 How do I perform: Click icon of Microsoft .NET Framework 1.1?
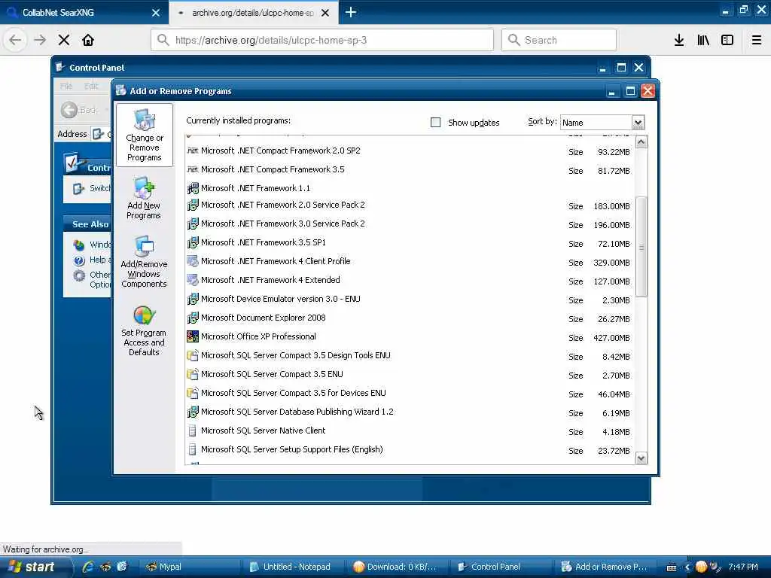point(193,188)
